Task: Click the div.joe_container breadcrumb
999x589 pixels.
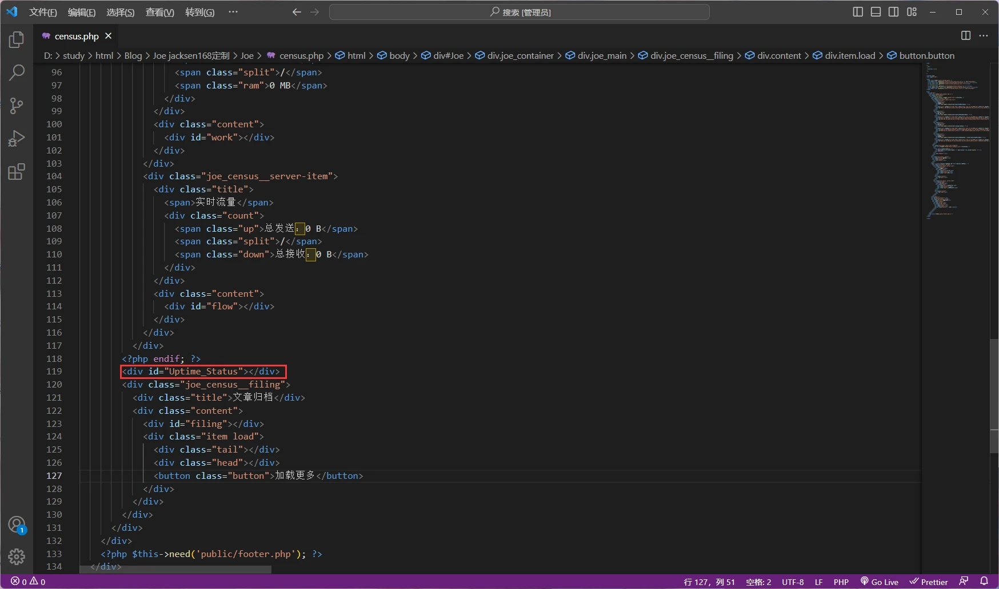Action: click(x=514, y=55)
